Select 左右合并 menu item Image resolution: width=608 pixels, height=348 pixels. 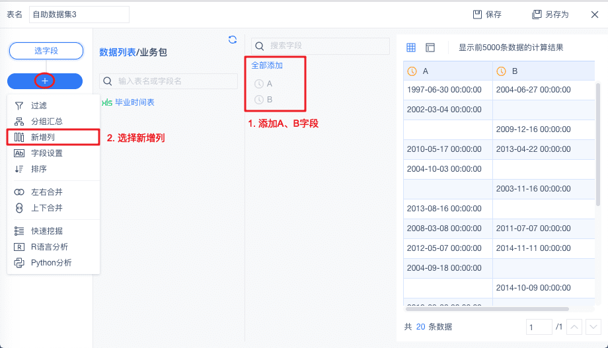[x=53, y=191]
